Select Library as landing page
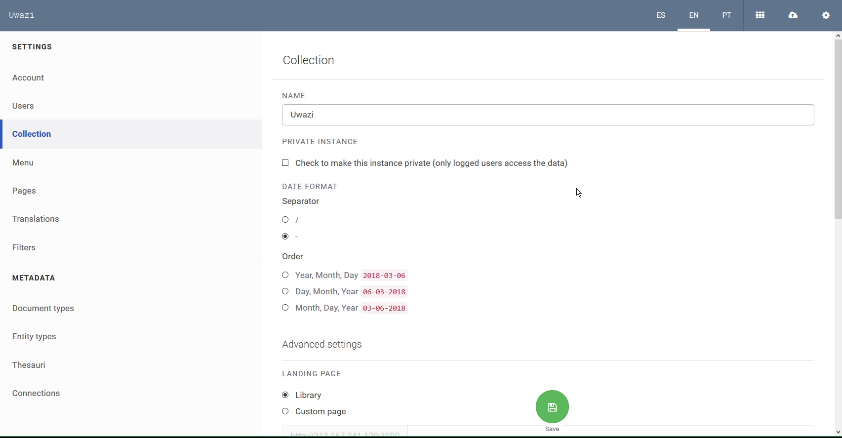 (x=285, y=395)
